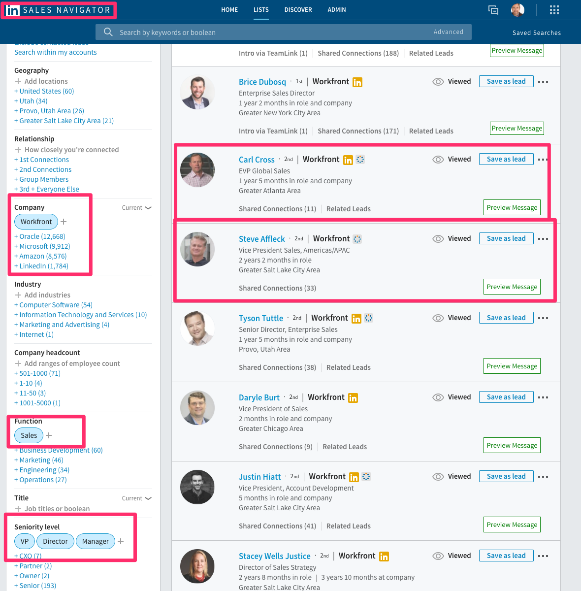581x591 pixels.
Task: Open the Current dropdown in the Company filter
Action: coord(137,207)
